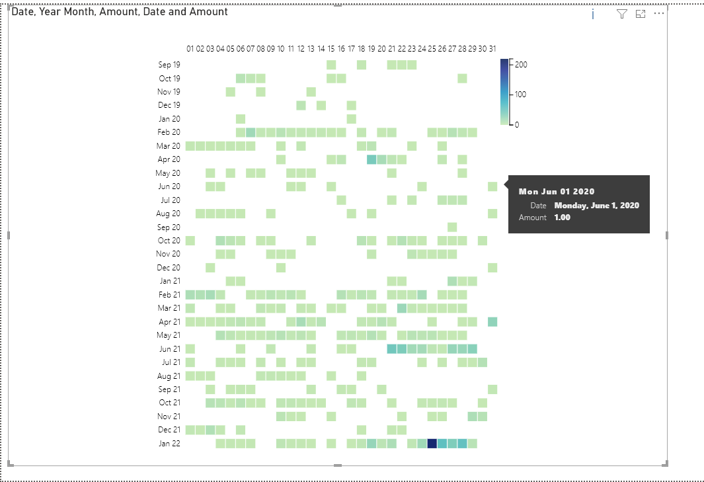Click the 0 label on the legend
The height and width of the screenshot is (482, 704).
518,124
